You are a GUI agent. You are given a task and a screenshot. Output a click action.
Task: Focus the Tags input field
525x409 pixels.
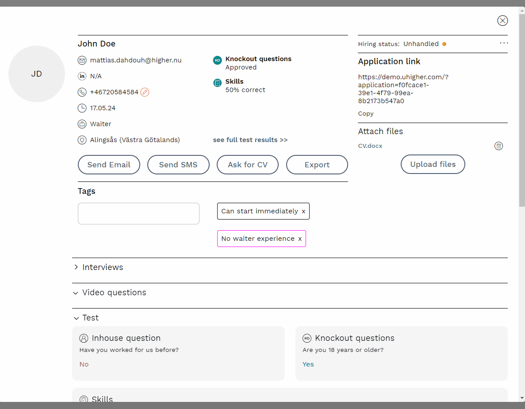(x=138, y=214)
